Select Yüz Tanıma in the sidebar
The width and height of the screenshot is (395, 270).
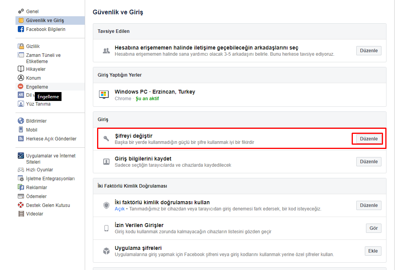coord(38,104)
